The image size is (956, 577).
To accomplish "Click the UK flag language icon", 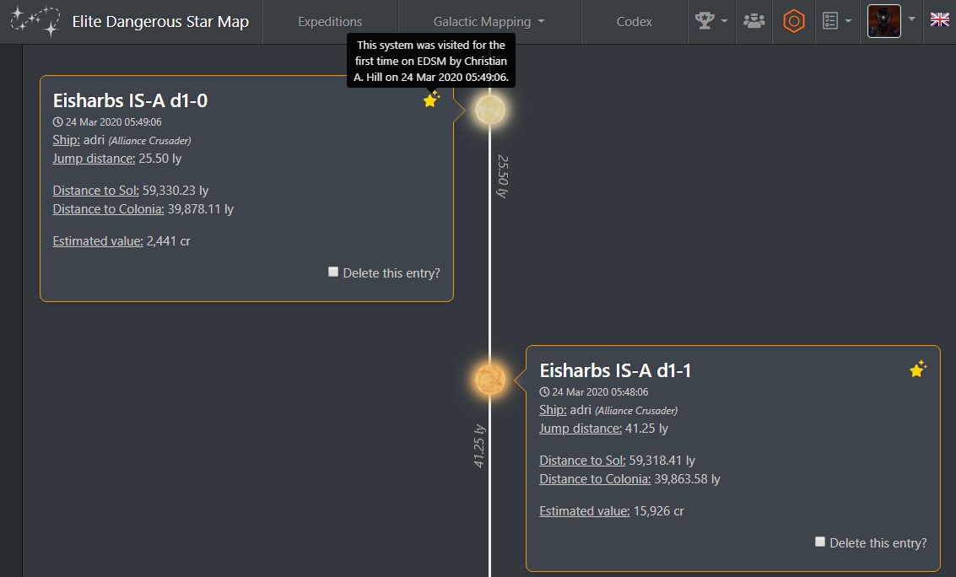I will 939,19.
